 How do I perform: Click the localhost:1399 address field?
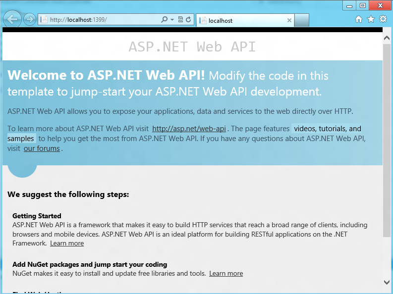pos(99,20)
